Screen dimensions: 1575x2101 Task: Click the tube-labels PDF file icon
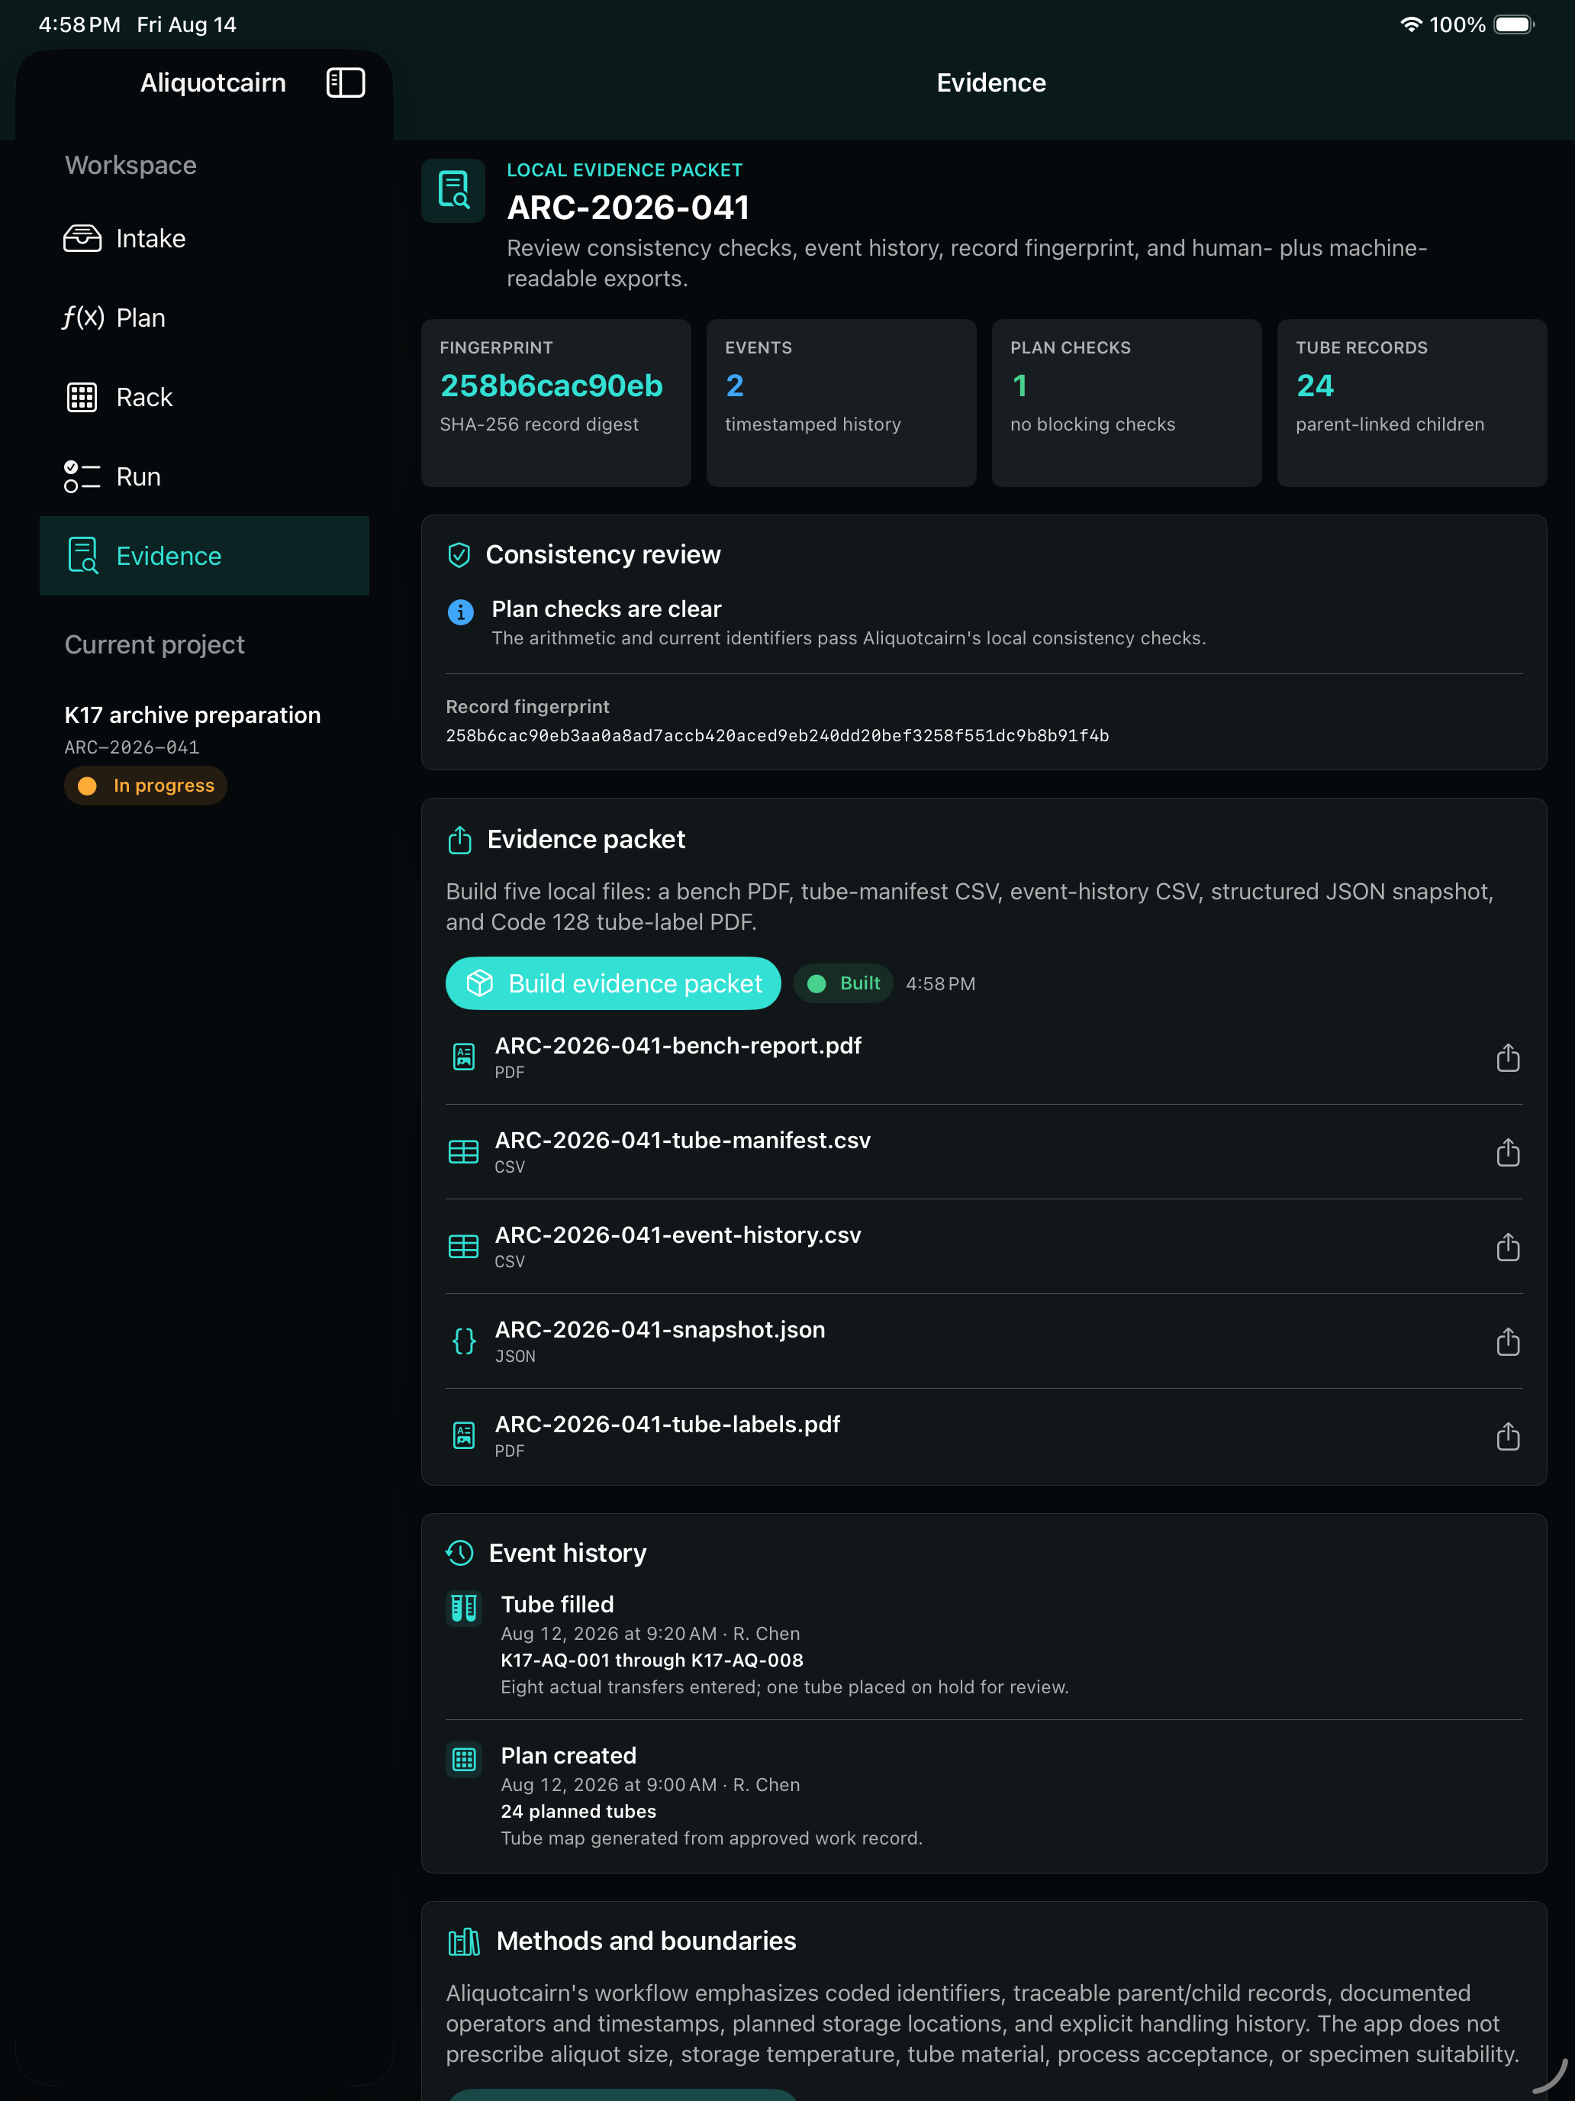click(463, 1435)
